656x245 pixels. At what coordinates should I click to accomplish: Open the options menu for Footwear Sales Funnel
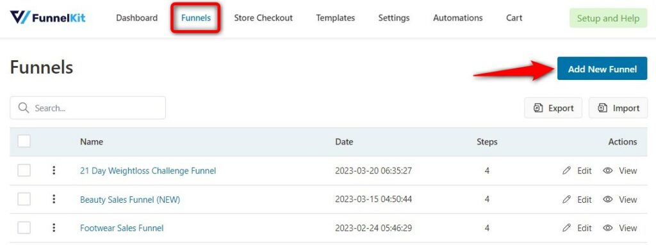tap(54, 228)
